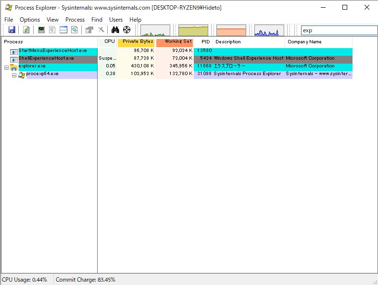This screenshot has height=285, width=378.
Task: Open the physical memory history graph
Action: (231, 30)
